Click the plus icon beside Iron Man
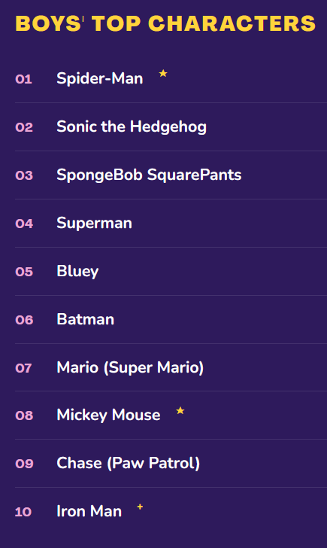This screenshot has width=327, height=548. coord(140,507)
